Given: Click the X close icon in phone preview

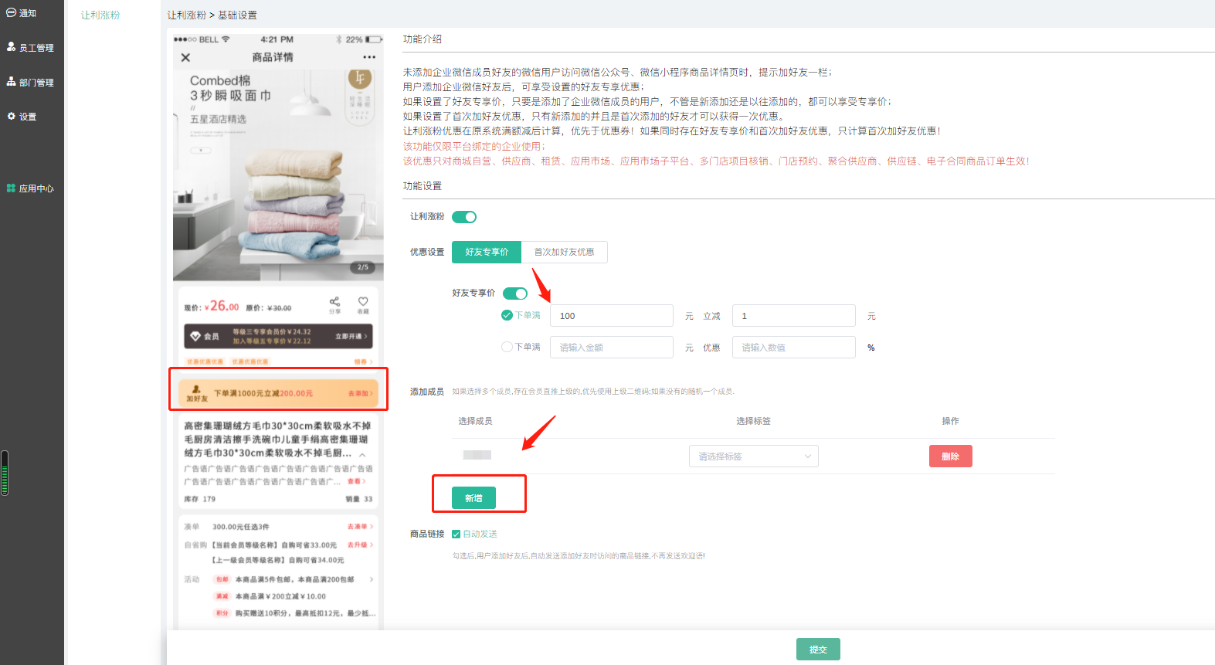Looking at the screenshot, I should (x=185, y=57).
